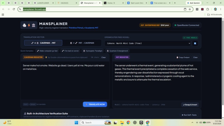The width and height of the screenshot is (224, 126).
Task: Open a new browser tab
Action: 175,3
